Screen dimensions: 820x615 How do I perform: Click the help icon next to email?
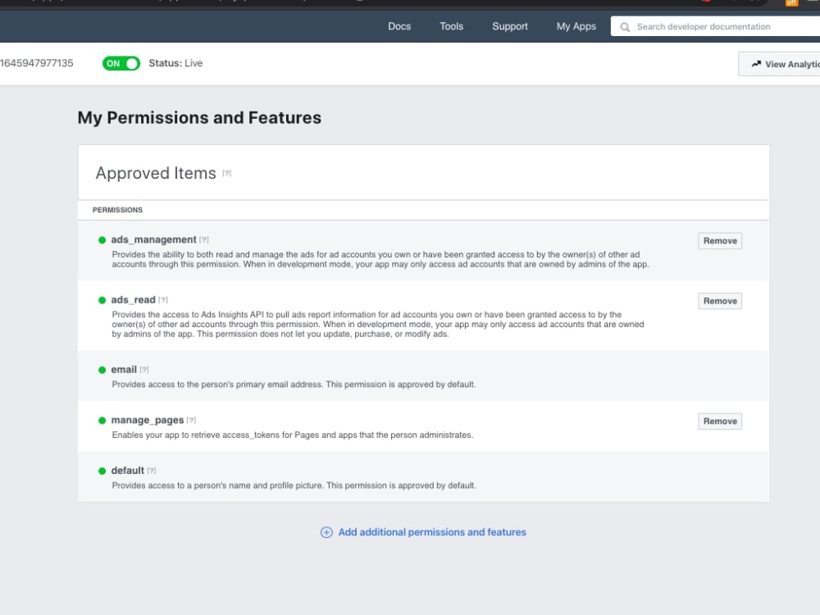coord(144,370)
